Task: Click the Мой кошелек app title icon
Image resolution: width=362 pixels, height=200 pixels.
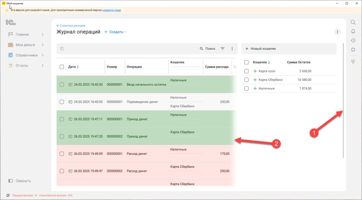Action: (4, 3)
